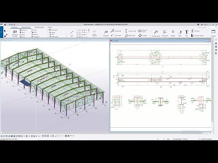Viewport: 218px width, 163px height.
Task: Expand the dropdown arrow beside Update
Action: click(x=150, y=36)
